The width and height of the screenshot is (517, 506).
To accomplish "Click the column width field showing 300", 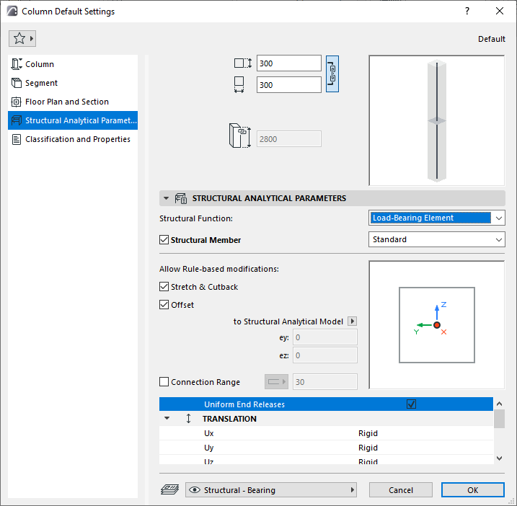I will pyautogui.click(x=289, y=85).
